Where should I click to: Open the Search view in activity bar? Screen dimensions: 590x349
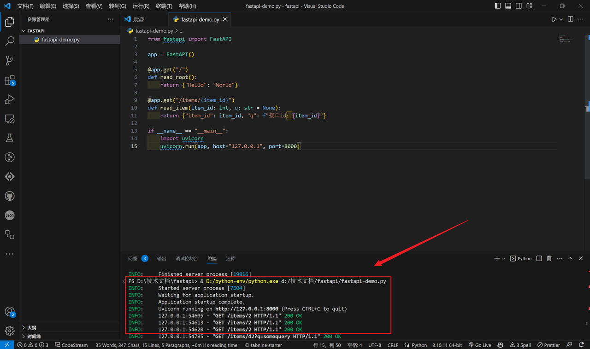click(10, 41)
